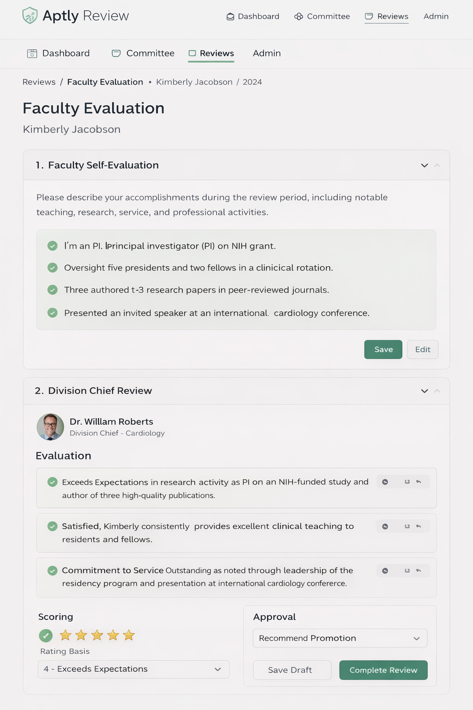Click the second gold rating star
This screenshot has width=473, height=710.
81,636
